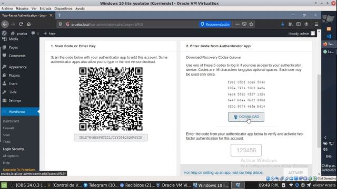Open Wordfence Dashboard submenu
337x189 pixels.
click(x=11, y=121)
